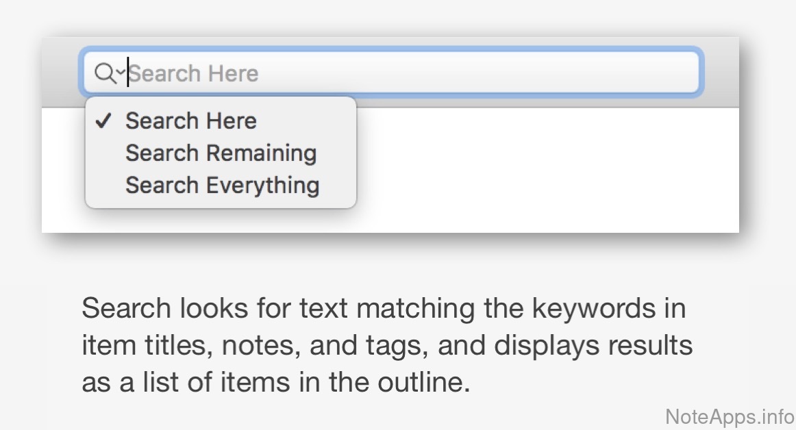Click the Search Here placeholder text
Screen dimensions: 796x430
coord(194,73)
